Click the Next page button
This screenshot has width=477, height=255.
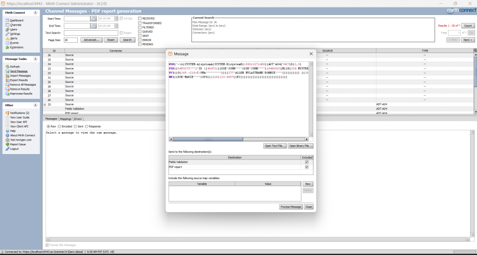pyautogui.click(x=468, y=40)
